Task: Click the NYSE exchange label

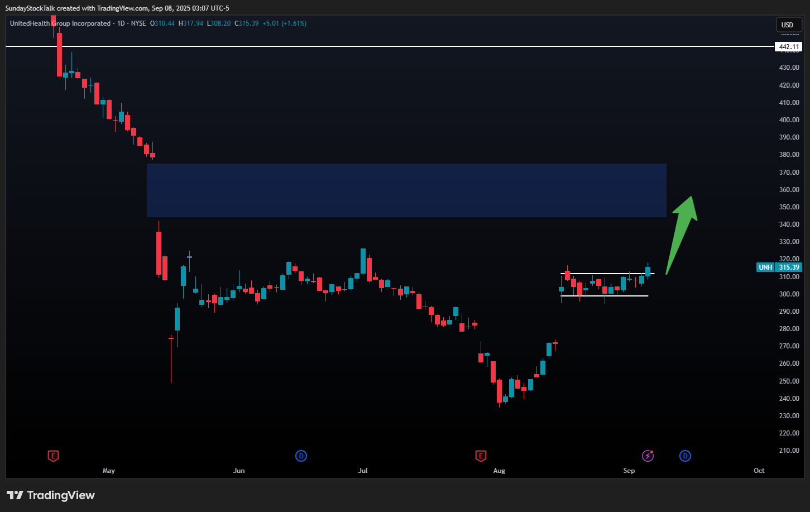Action: tap(138, 23)
